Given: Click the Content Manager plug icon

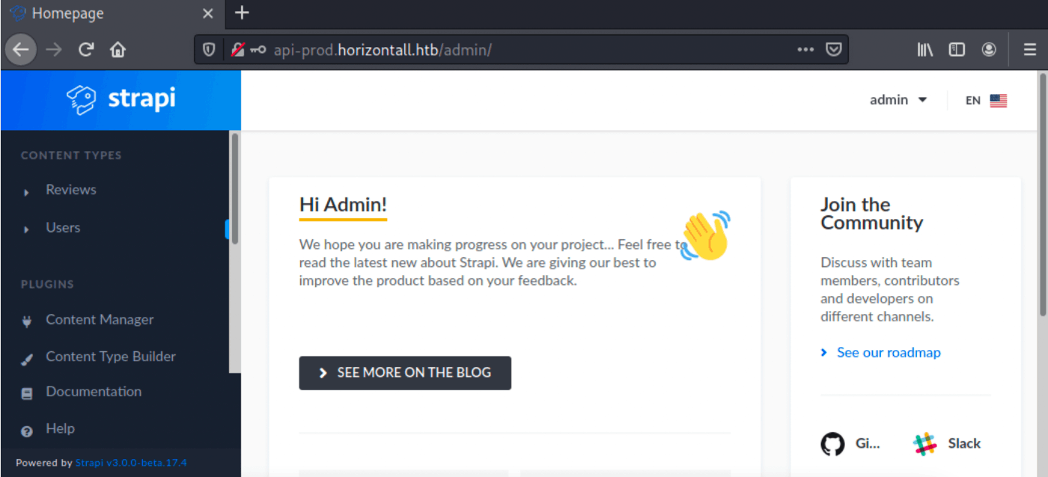Looking at the screenshot, I should (x=27, y=321).
